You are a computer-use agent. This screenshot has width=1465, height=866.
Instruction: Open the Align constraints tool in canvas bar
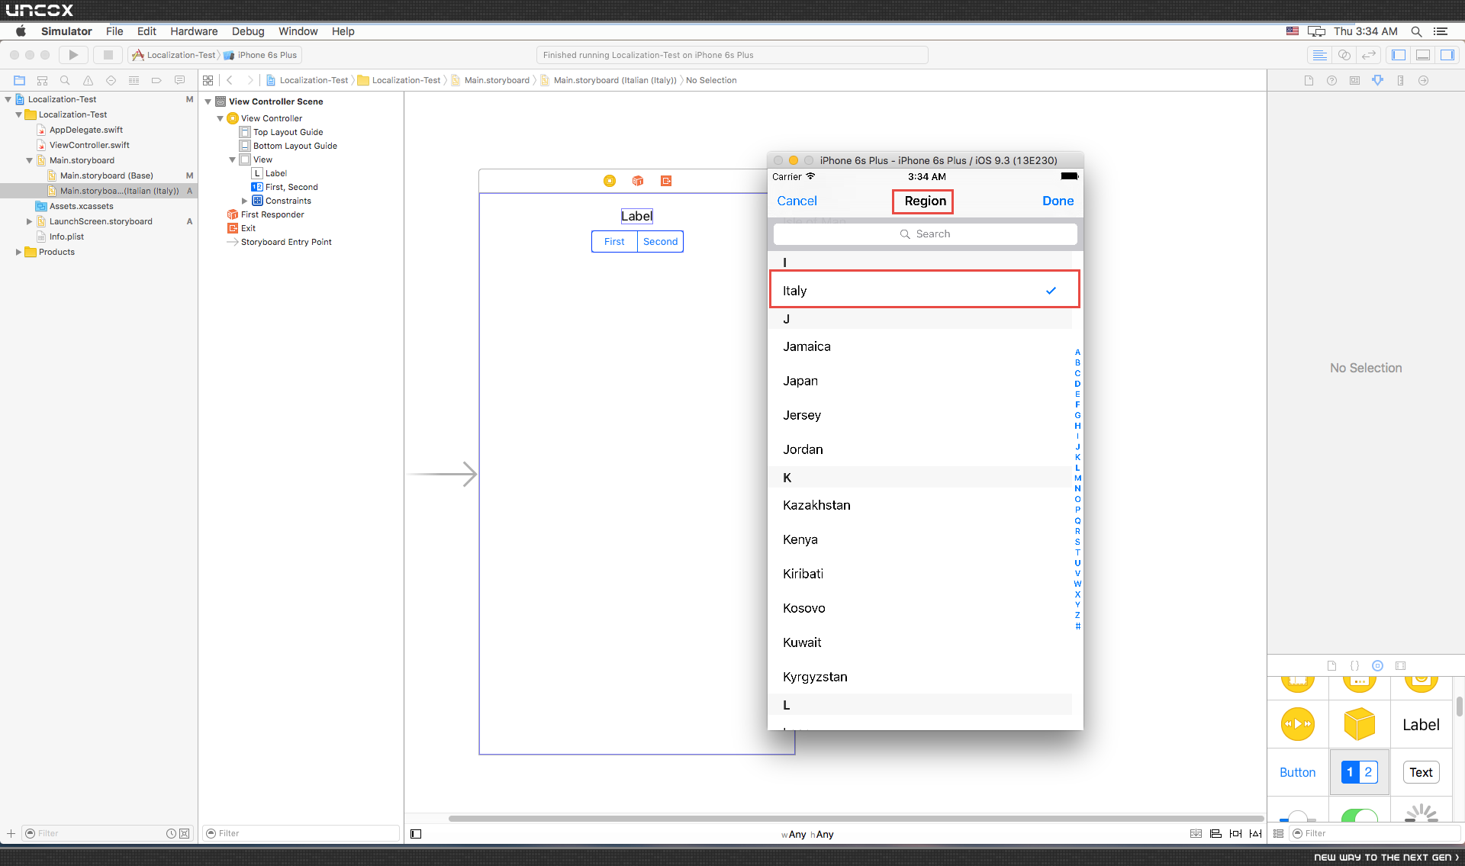(1216, 834)
